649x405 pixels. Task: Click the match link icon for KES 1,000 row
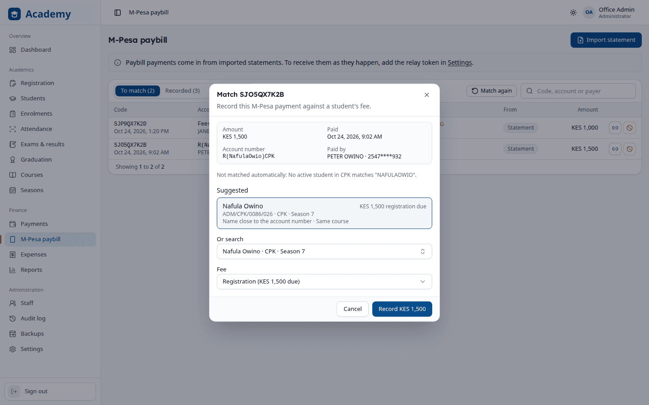click(615, 128)
